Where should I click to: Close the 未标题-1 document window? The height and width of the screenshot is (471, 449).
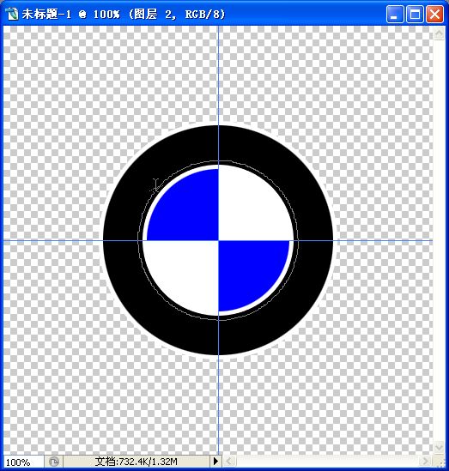pyautogui.click(x=434, y=14)
